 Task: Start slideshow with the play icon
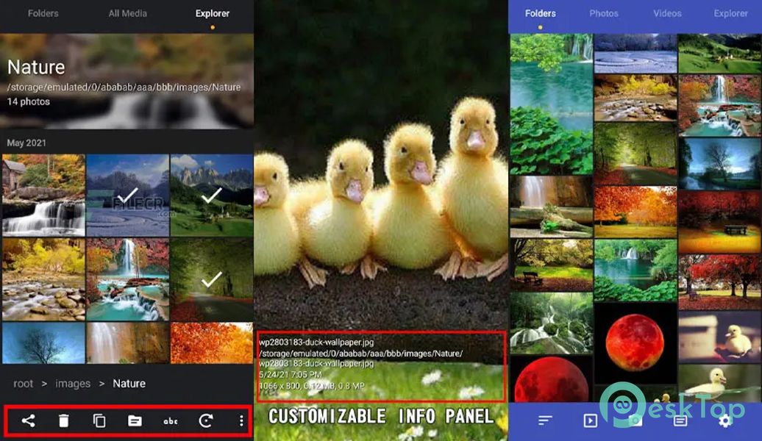point(590,420)
